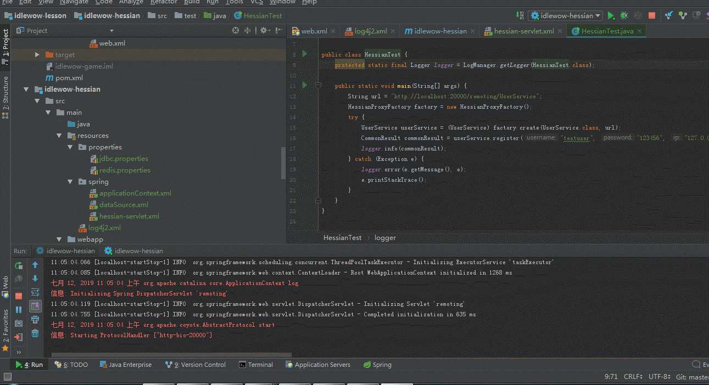Click the Debug bug icon in top toolbar
The image size is (709, 385).
[x=624, y=16]
